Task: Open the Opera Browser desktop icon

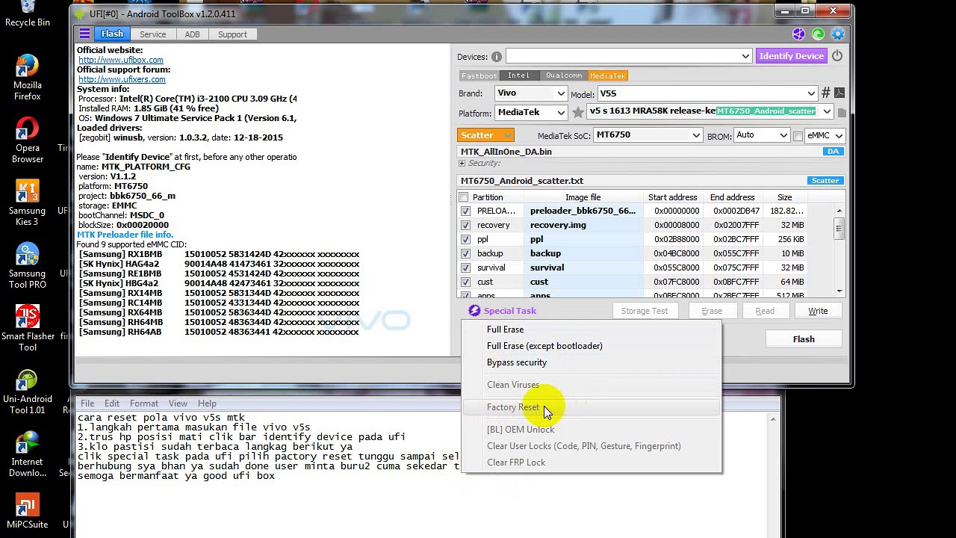Action: point(27,139)
